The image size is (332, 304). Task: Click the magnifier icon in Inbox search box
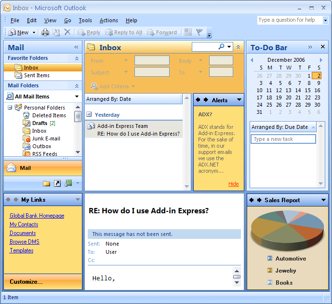click(221, 47)
